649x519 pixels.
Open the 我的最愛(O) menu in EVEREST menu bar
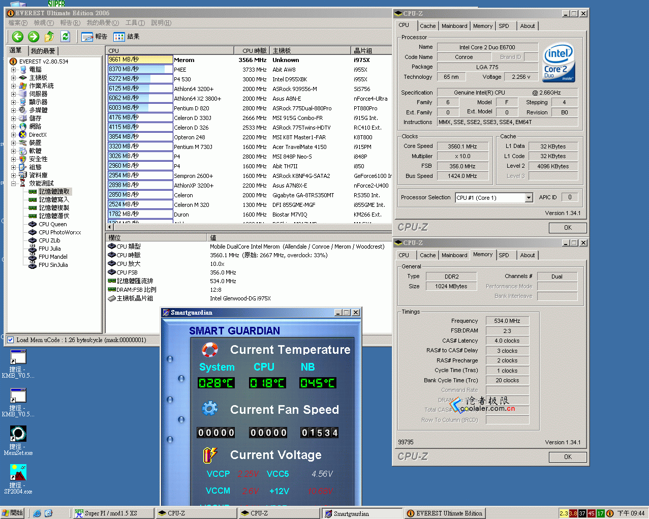[103, 23]
